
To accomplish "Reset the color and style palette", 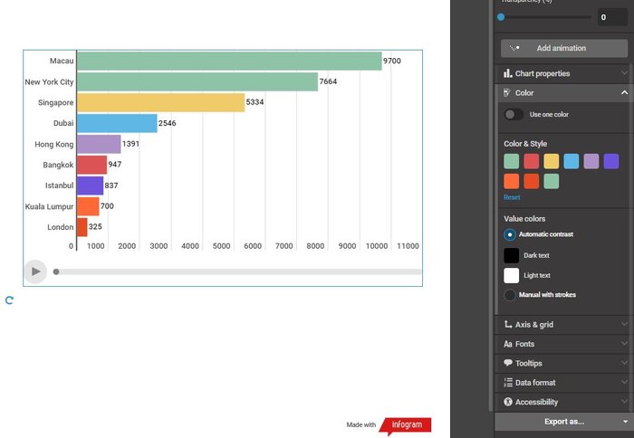I will [x=512, y=197].
